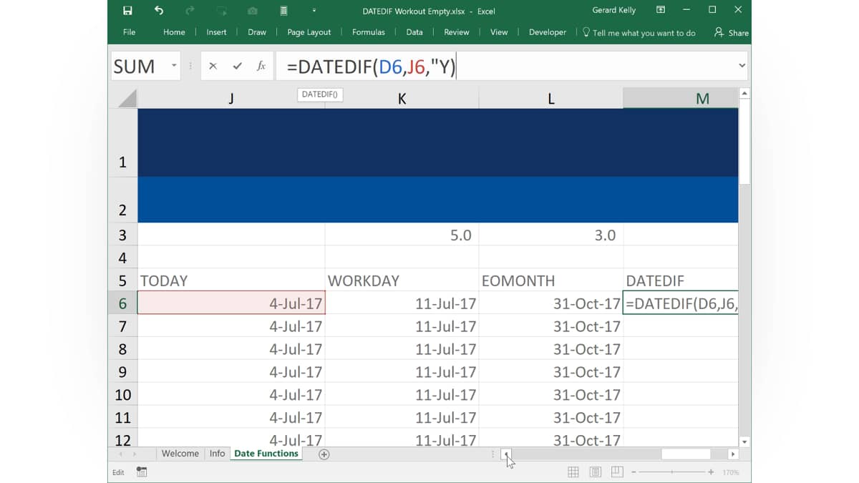Add a new sheet with plus button
The height and width of the screenshot is (483, 859).
(324, 454)
